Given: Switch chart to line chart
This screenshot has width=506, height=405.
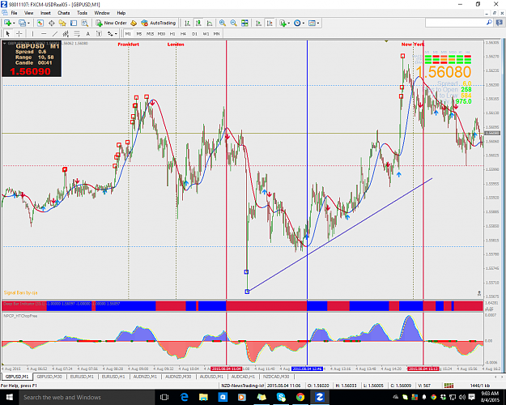Looking at the screenshot, I should tap(210, 23).
